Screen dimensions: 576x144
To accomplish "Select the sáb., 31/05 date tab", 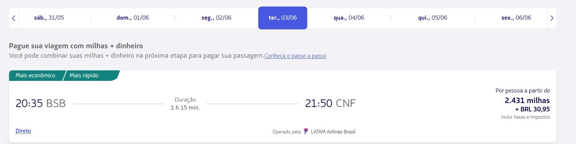I will coord(49,18).
